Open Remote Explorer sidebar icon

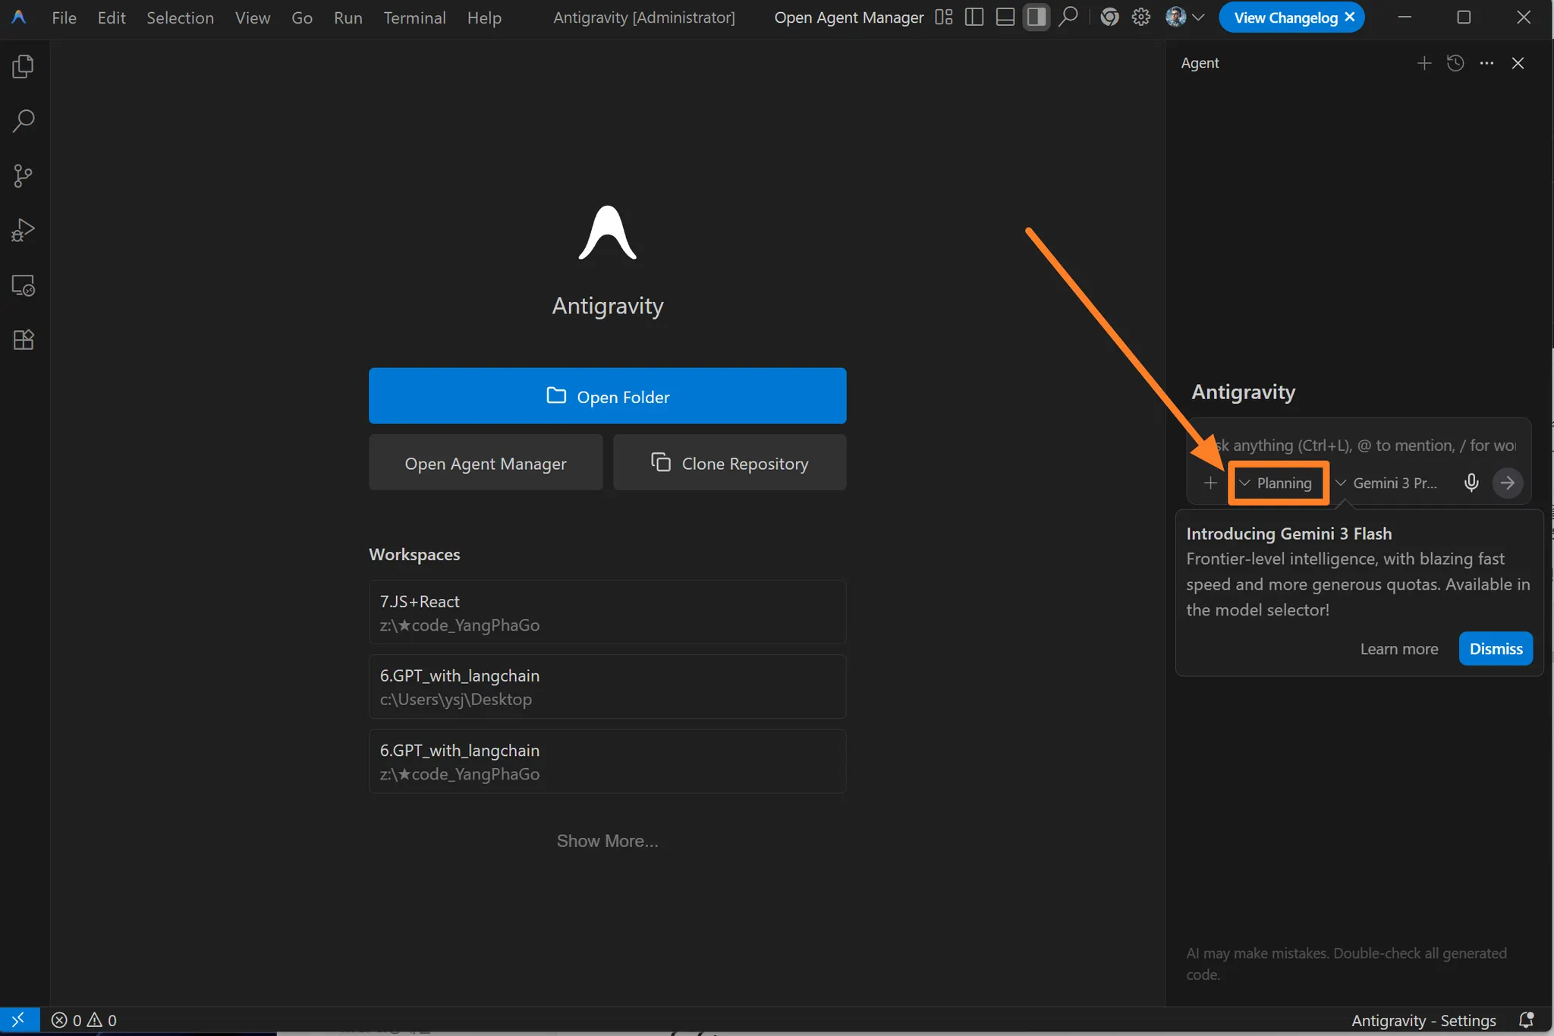[x=24, y=285]
